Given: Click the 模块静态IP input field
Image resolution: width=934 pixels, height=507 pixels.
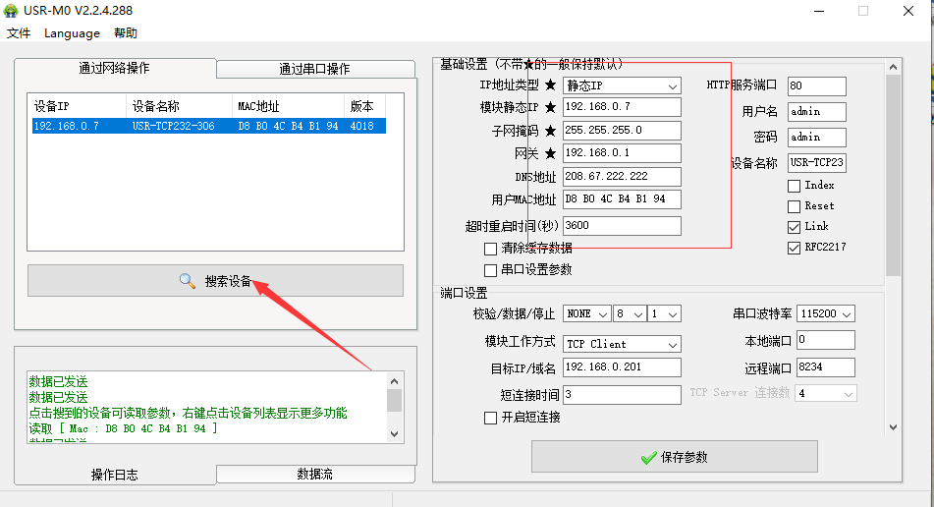Looking at the screenshot, I should (x=622, y=107).
